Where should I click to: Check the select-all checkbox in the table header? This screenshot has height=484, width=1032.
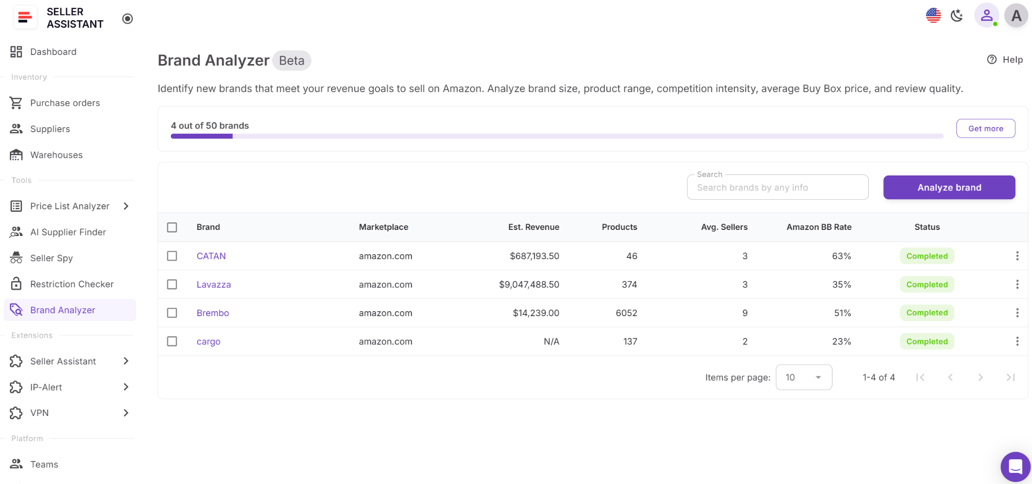(172, 227)
